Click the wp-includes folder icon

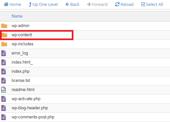4,44
